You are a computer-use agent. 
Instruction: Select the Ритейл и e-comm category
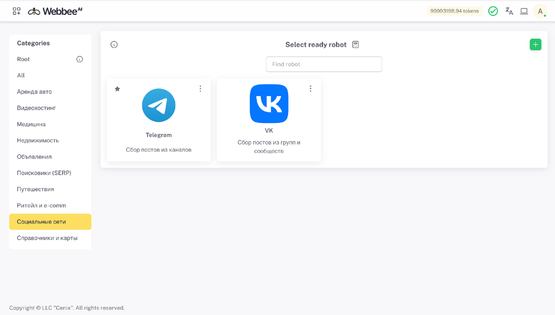(50, 205)
